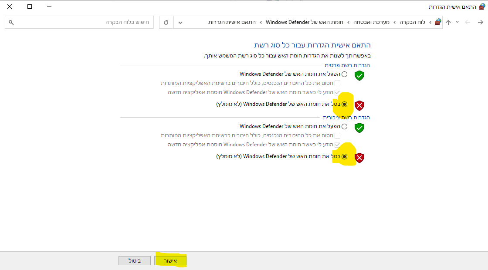Minimize the window
This screenshot has width=488, height=270.
(x=49, y=7)
